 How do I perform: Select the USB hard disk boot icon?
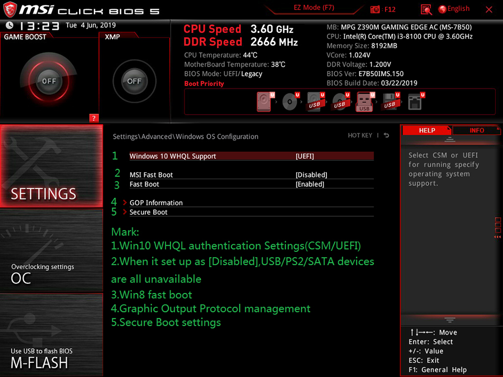pyautogui.click(x=315, y=102)
